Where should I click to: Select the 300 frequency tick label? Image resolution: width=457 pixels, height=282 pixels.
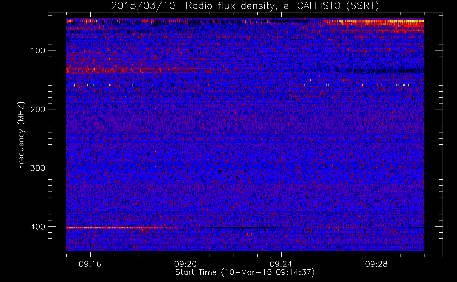38,168
